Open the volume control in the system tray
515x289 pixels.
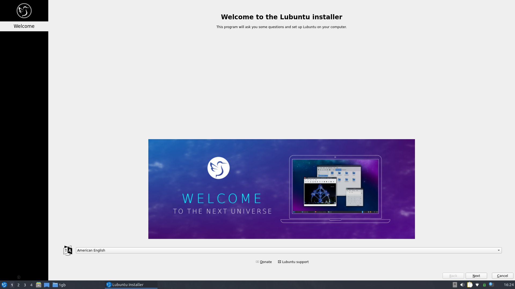pyautogui.click(x=462, y=285)
